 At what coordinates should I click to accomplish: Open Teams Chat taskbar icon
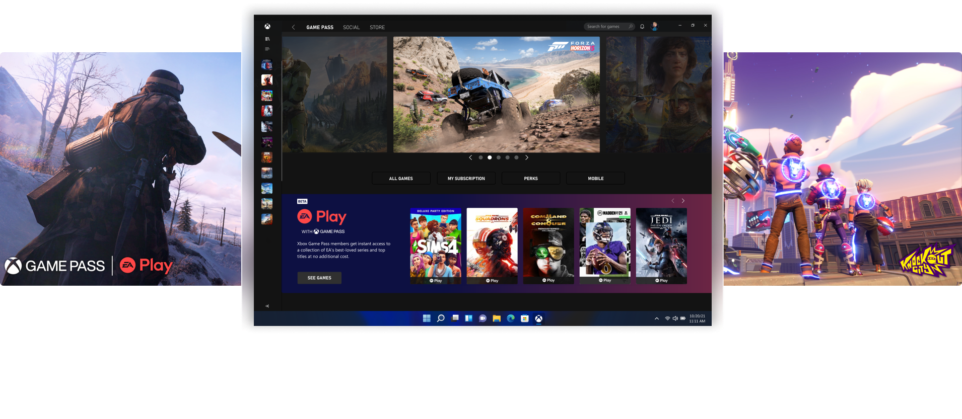point(483,318)
